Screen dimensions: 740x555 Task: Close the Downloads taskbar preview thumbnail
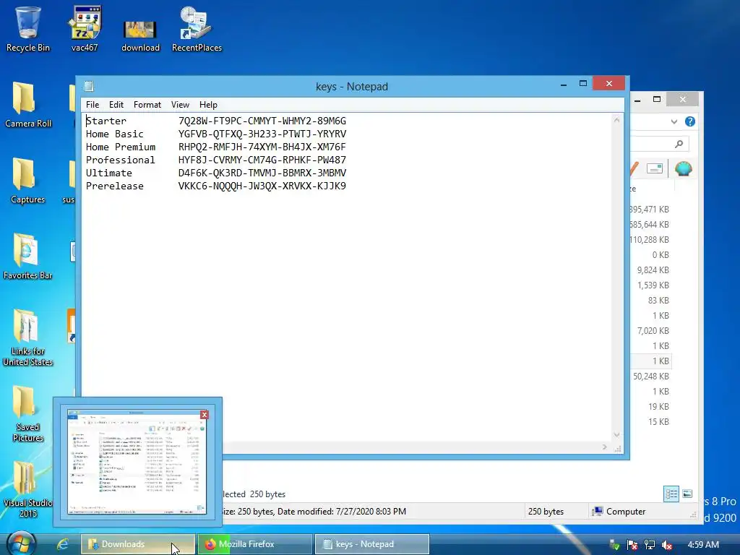click(x=205, y=414)
